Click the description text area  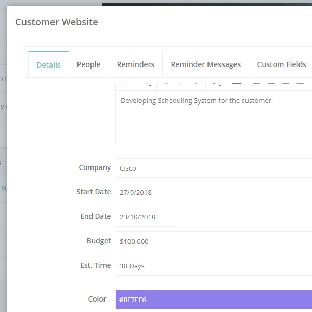(214, 117)
